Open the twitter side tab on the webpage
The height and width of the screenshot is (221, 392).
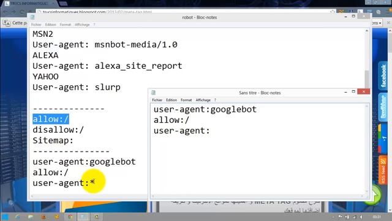tap(383, 107)
